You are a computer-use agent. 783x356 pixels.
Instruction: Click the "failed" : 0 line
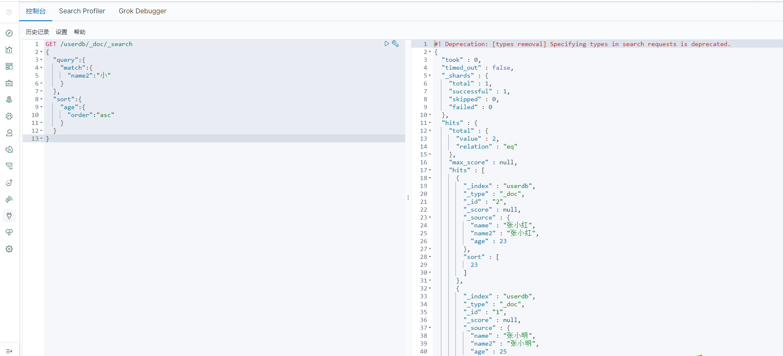pyautogui.click(x=470, y=107)
